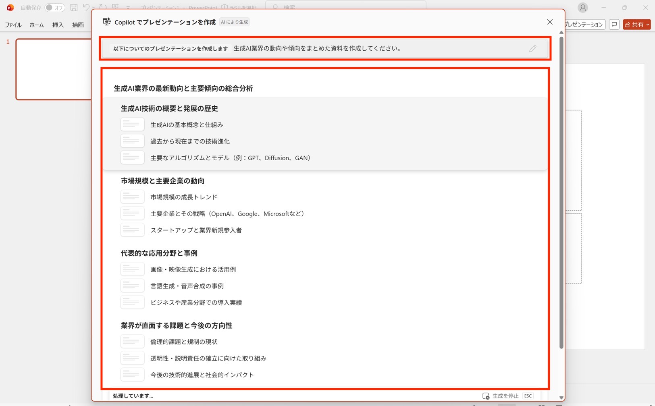Screen dimensions: 655x406
Task: Start slideshow from beginning icon
Action: coord(116,7)
